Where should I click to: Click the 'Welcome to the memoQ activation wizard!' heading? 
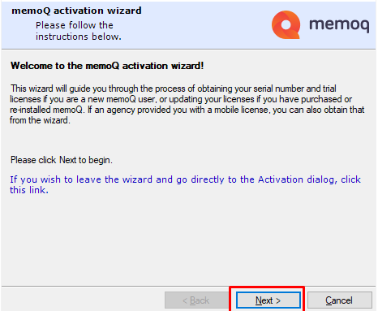pos(107,66)
